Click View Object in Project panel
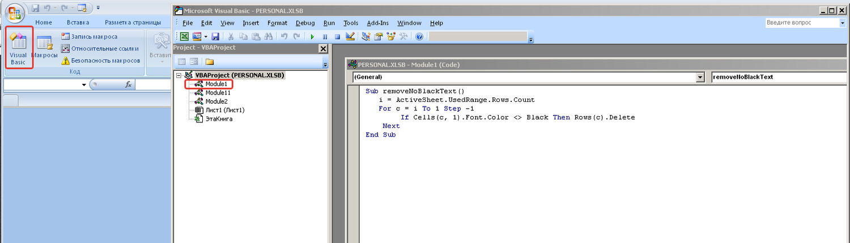850x243 pixels. pyautogui.click(x=194, y=62)
